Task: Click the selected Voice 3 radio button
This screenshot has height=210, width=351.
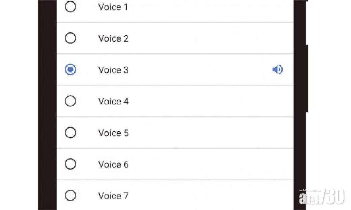Action: coord(70,70)
